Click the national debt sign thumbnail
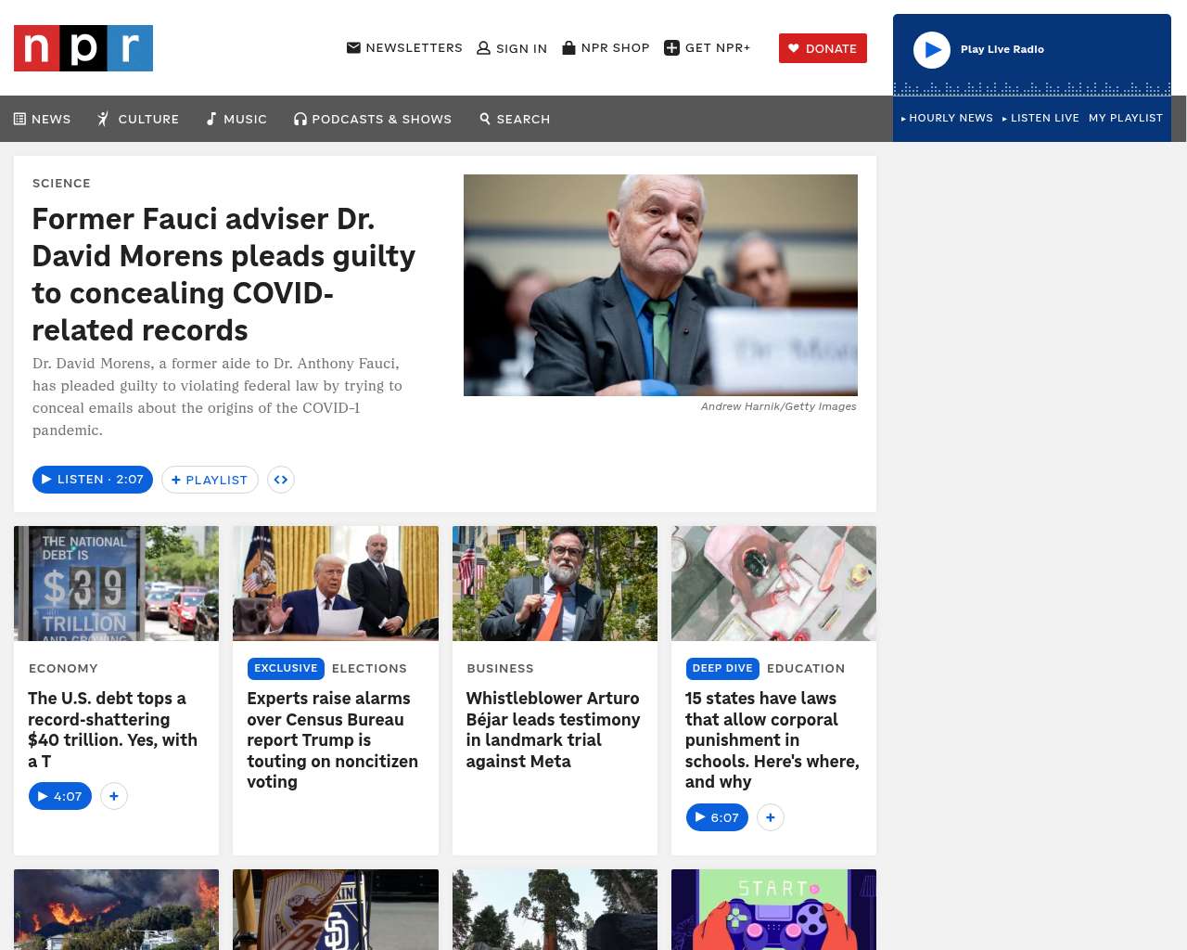 [117, 584]
